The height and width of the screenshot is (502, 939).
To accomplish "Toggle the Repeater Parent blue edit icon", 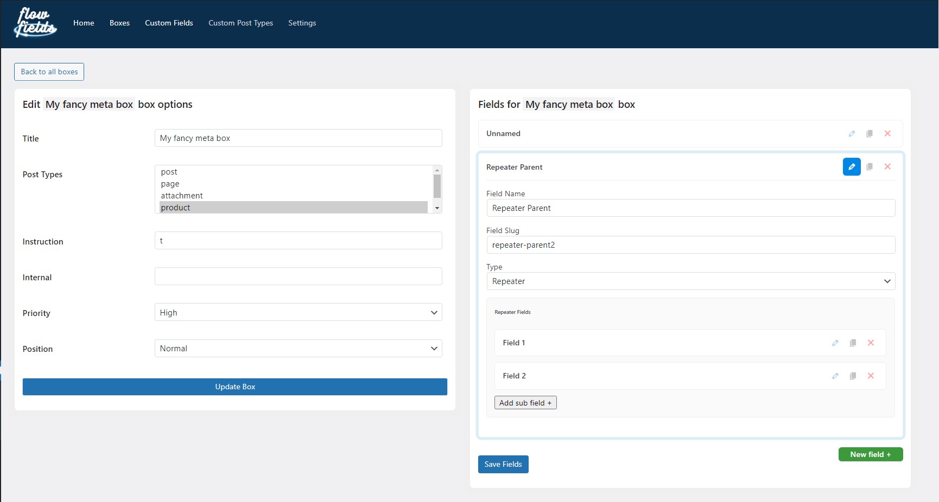I will coord(852,167).
